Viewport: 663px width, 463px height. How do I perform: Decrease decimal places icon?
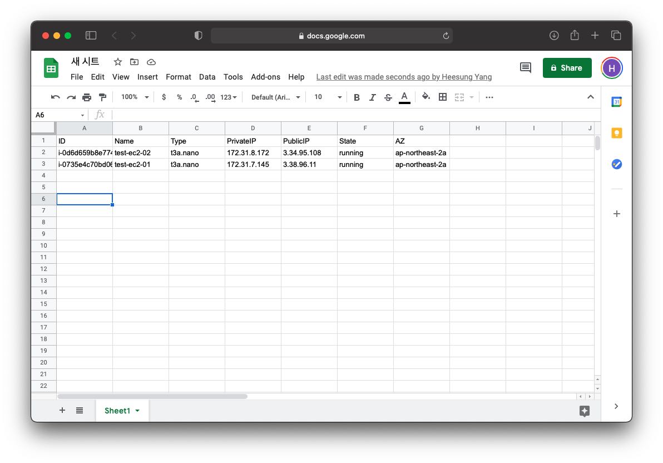point(195,98)
